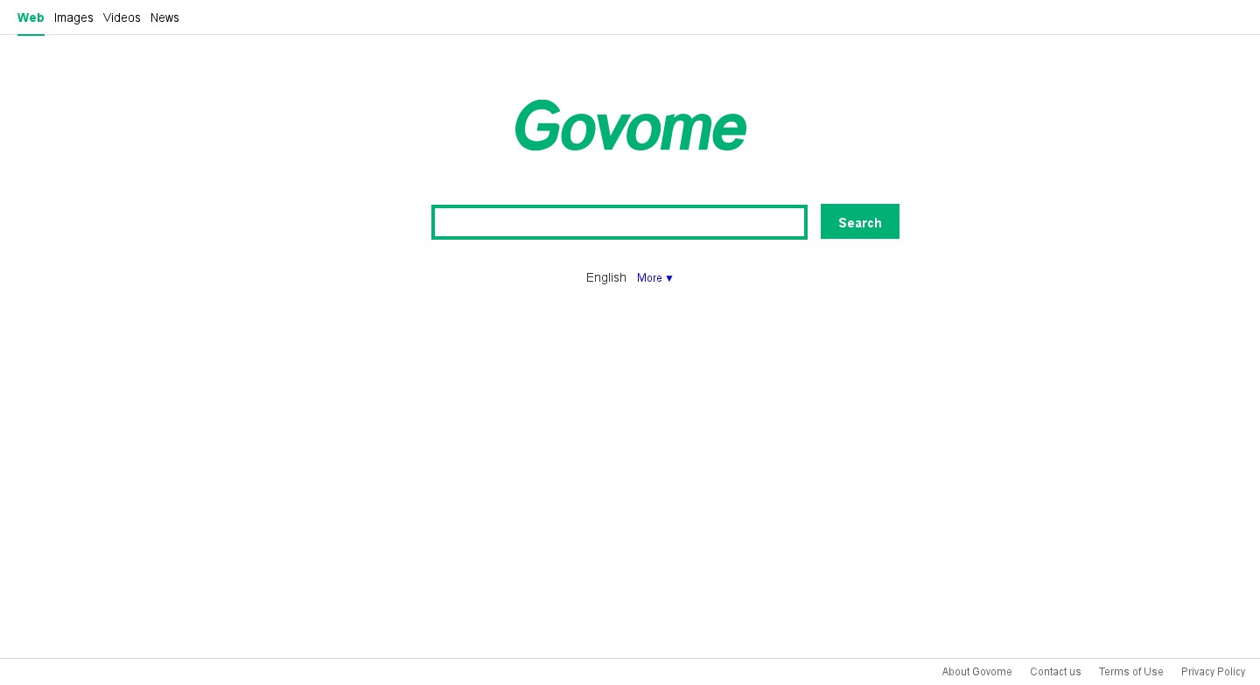The width and height of the screenshot is (1260, 685).
Task: Submit the query using Search
Action: click(x=859, y=222)
